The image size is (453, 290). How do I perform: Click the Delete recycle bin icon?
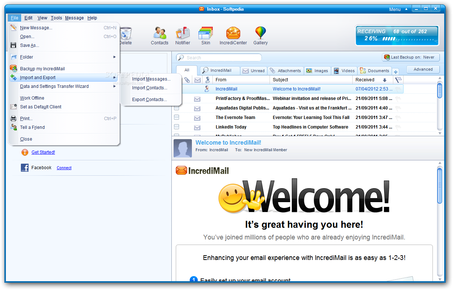(x=126, y=33)
